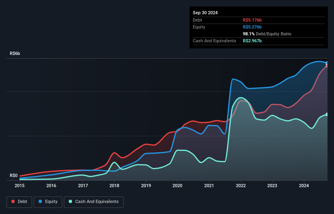Click the Sep 30 2024 tooltip date
This screenshot has height=214, width=334.
click(x=205, y=13)
